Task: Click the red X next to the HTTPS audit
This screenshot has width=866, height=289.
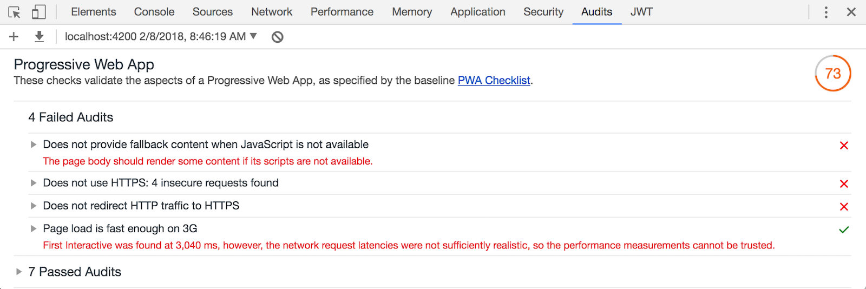Action: point(843,184)
